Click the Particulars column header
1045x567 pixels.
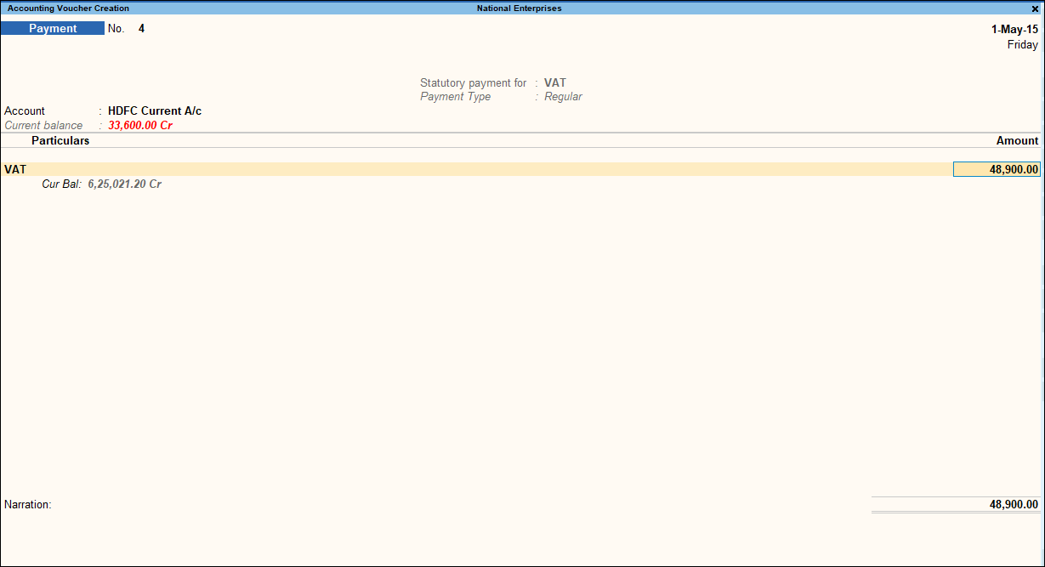click(x=60, y=140)
